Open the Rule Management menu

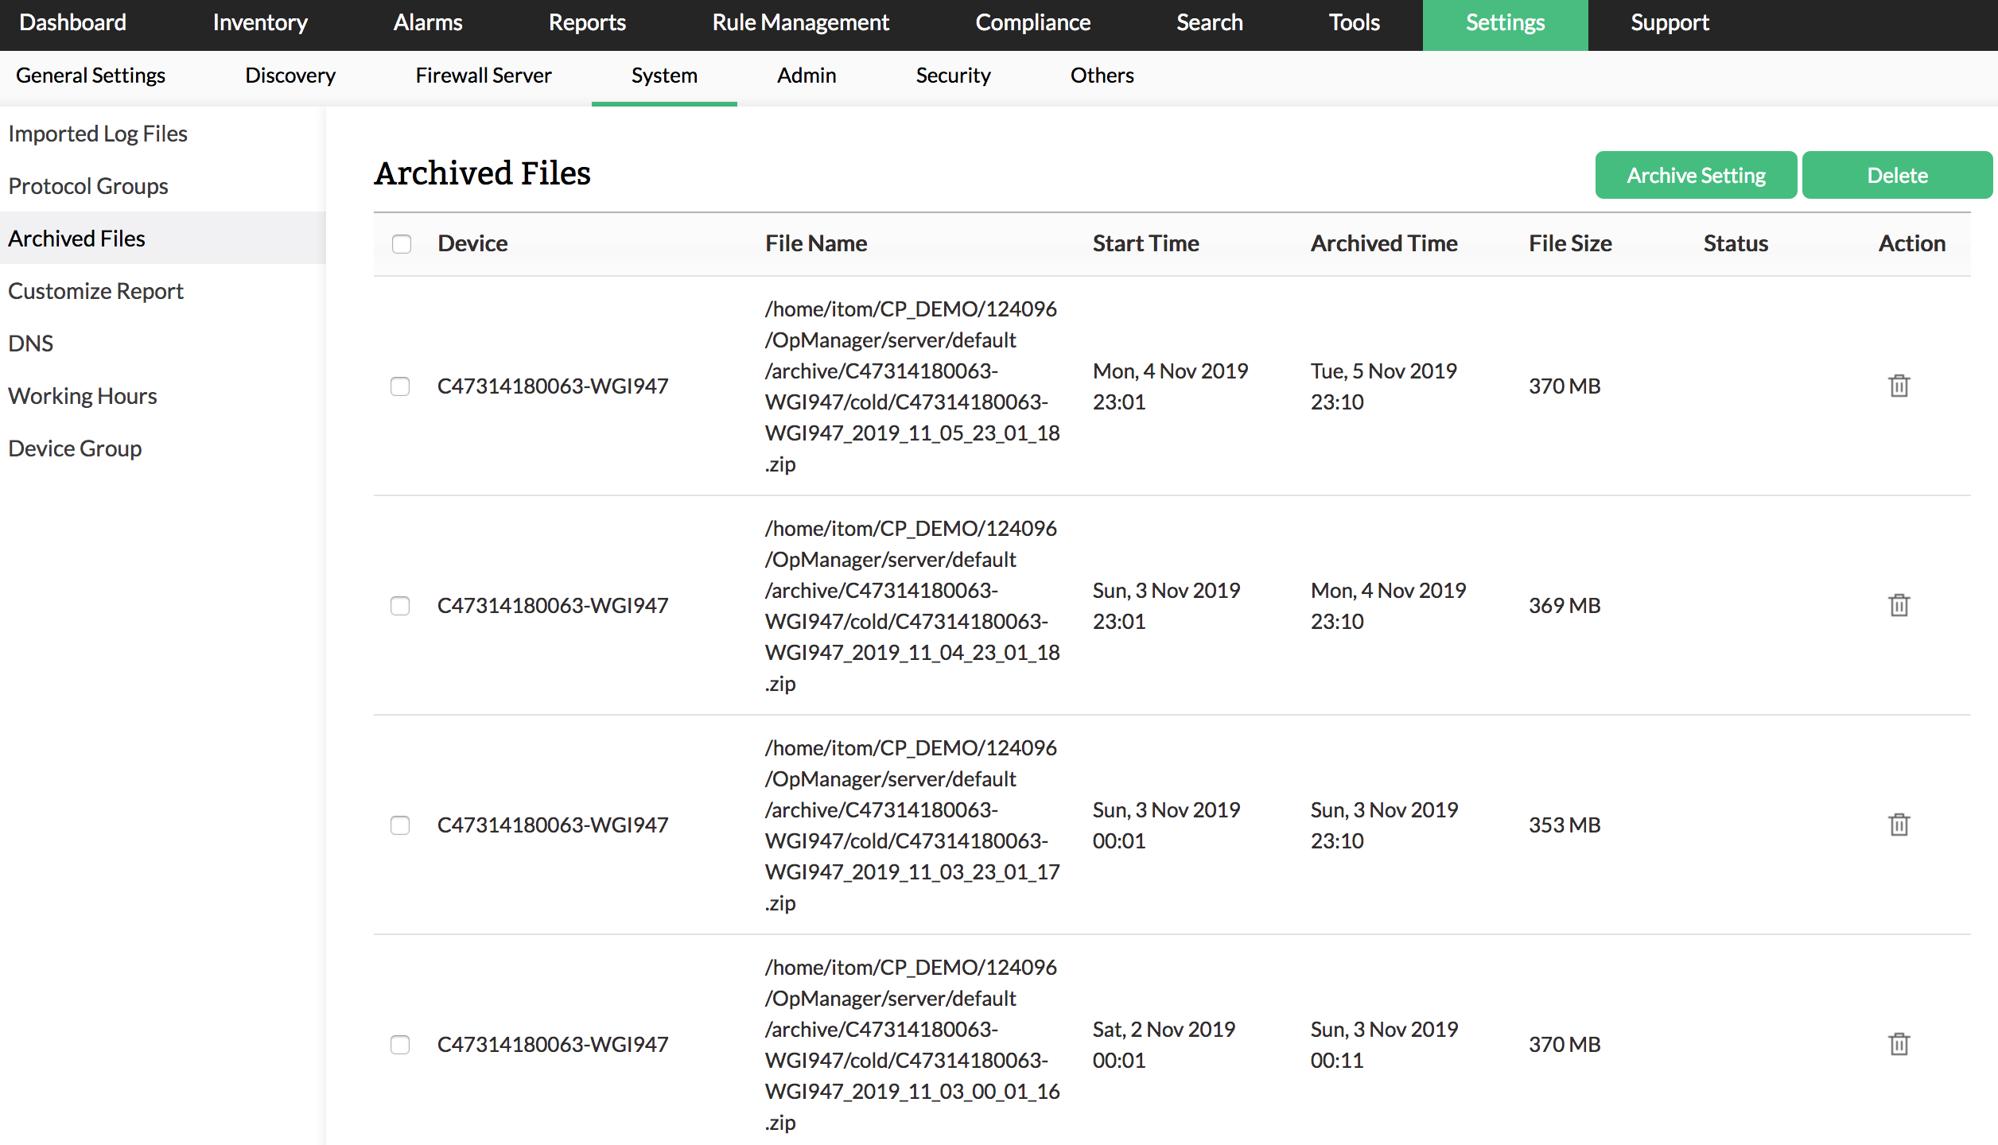(800, 22)
